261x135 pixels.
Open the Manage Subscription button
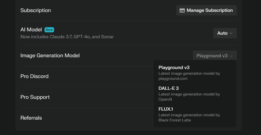(206, 10)
